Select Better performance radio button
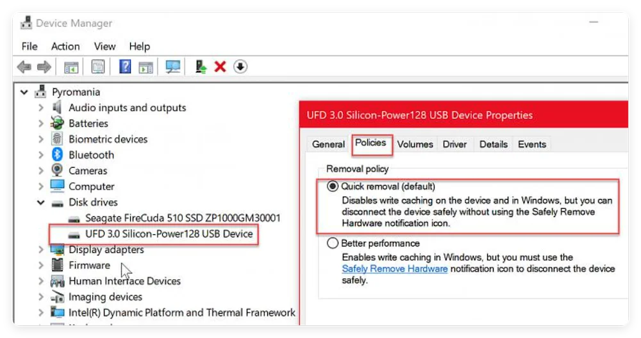641x338 pixels. pyautogui.click(x=333, y=243)
